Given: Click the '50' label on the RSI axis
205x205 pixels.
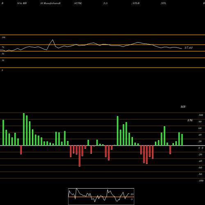Looking at the screenshot, I should 3,54.
